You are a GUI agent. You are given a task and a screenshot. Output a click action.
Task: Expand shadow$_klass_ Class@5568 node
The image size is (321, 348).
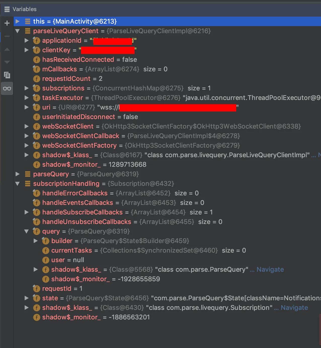(x=36, y=269)
